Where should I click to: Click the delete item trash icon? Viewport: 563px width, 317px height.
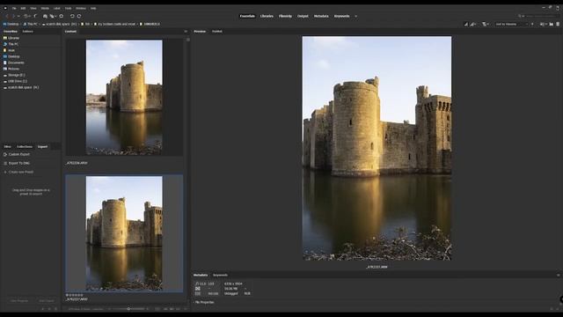(x=558, y=24)
